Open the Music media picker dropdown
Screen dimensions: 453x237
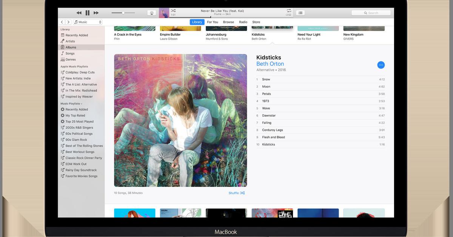[x=88, y=22]
